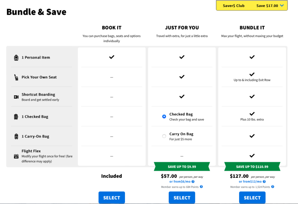Screen dimensions: 298x204
Task: Click the Save Up To $110.99 banner
Action: (252, 167)
